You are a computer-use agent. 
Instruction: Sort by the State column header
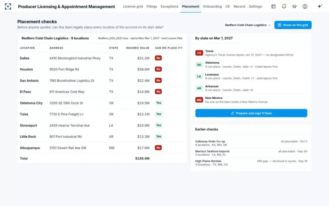114,48
